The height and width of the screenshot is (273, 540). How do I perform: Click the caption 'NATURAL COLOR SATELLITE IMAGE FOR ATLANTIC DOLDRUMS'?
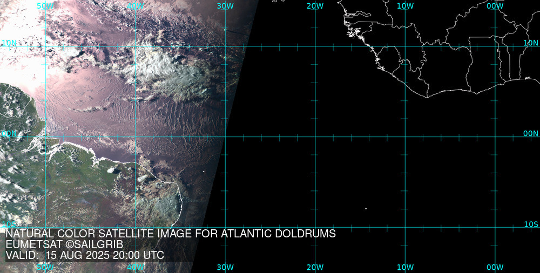point(171,234)
